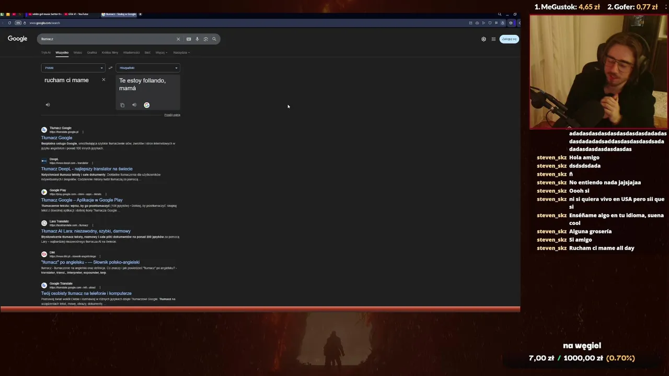Click the 'na węgiel' donation goal label

(x=582, y=346)
